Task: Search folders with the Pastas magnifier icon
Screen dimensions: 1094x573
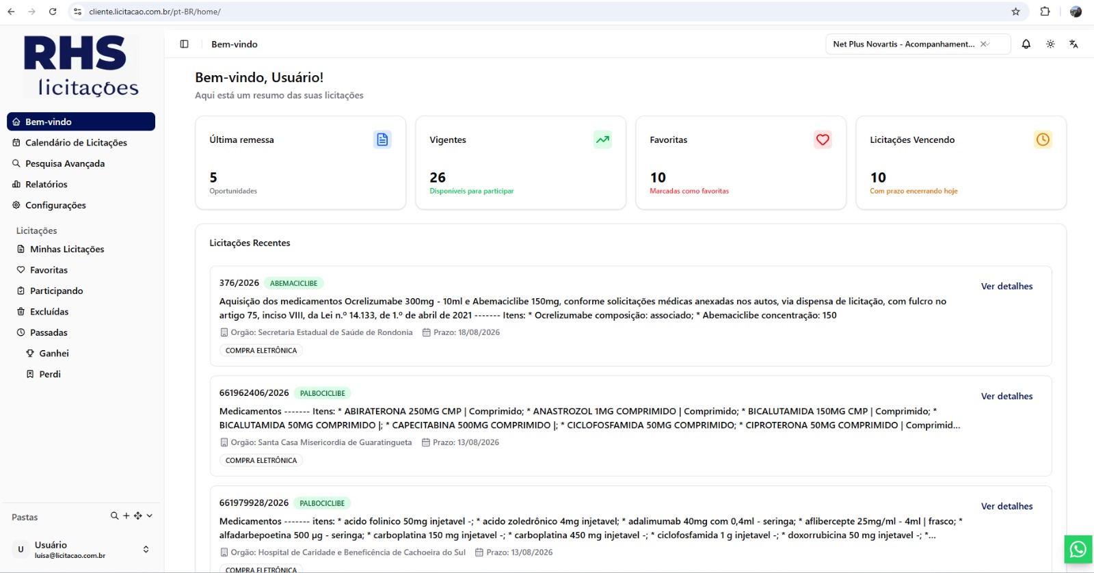Action: coord(114,516)
